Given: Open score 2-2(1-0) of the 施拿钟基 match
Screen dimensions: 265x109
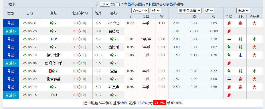Looking at the screenshot, I should click(80, 79).
